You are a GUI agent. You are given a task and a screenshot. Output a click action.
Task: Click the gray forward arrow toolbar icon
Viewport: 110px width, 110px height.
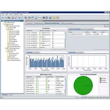tap(6, 18)
